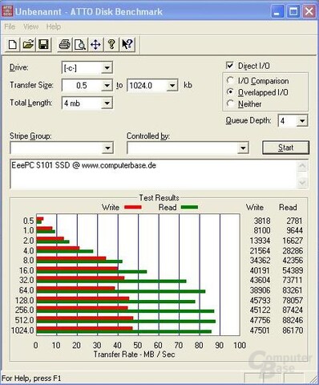The height and width of the screenshot is (385, 319).
Task: Maximize the ATTO Disk Benchmark window
Action: click(293, 11)
